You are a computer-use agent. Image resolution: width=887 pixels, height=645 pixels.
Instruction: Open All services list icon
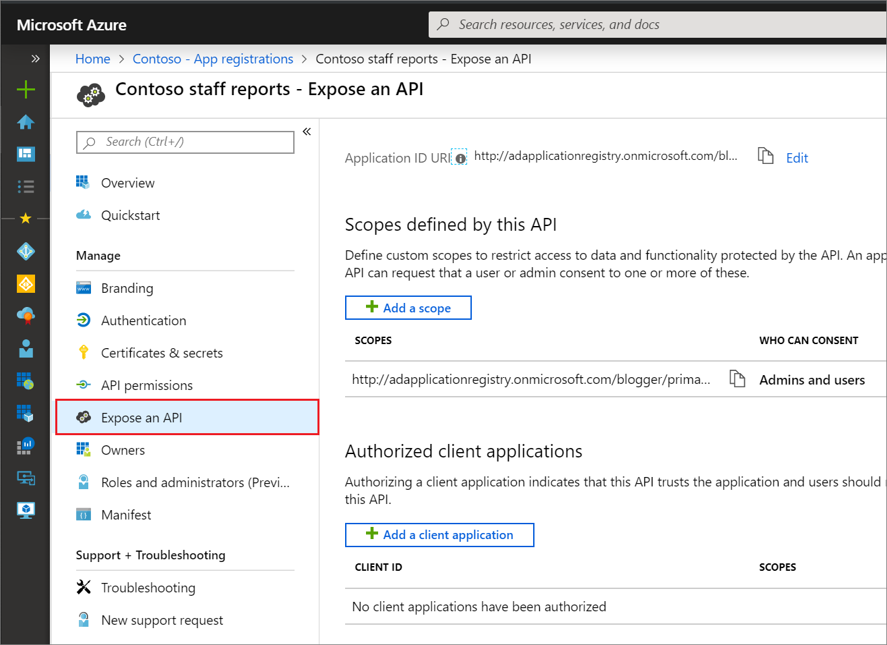pos(26,186)
